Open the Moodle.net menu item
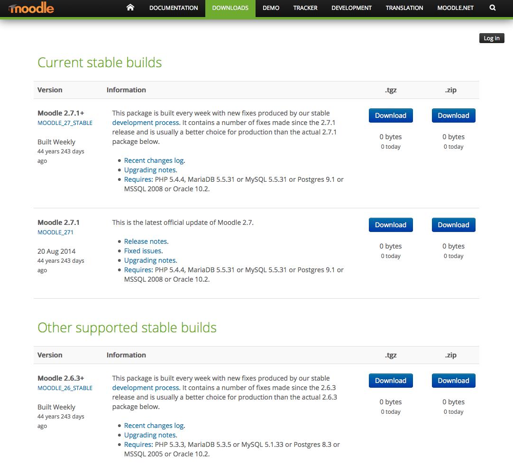The height and width of the screenshot is (472, 513). click(456, 8)
